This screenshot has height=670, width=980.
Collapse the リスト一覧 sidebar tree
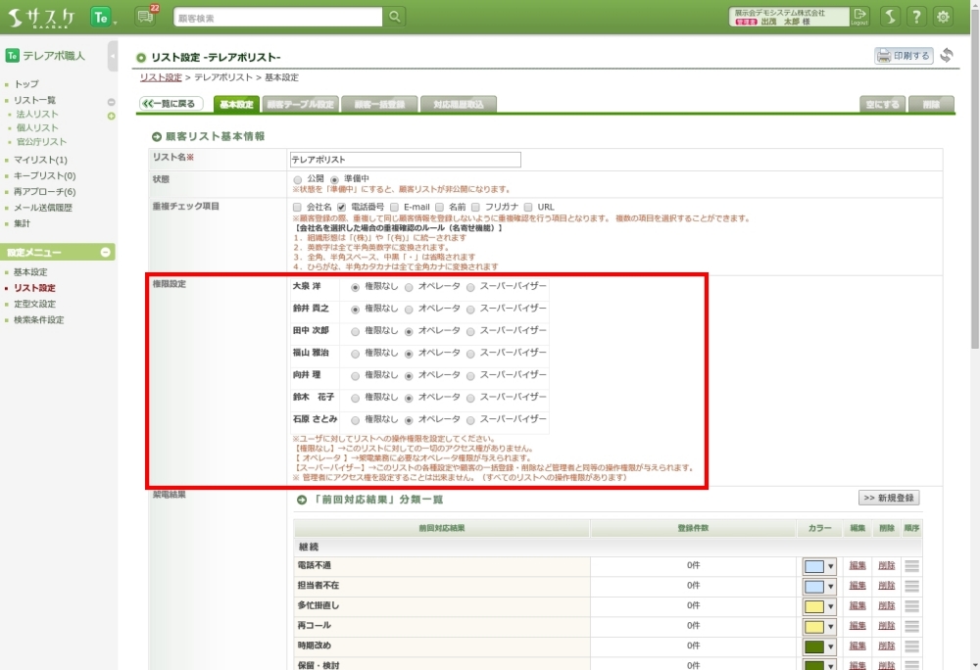[x=111, y=102]
